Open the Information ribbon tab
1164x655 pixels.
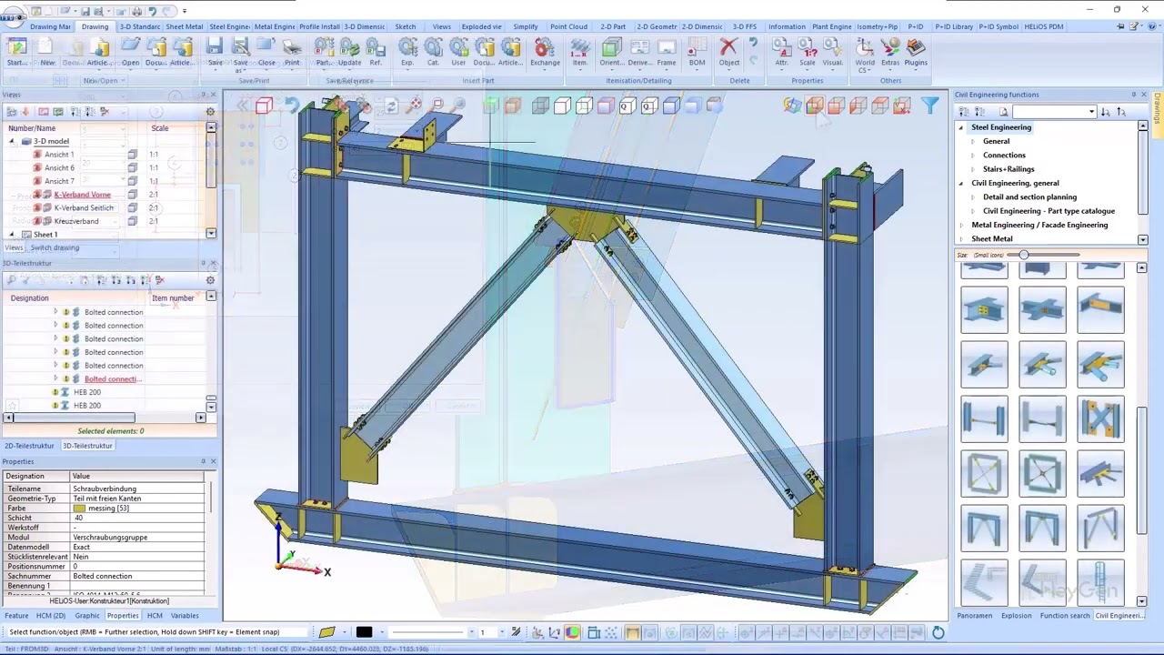(x=787, y=26)
